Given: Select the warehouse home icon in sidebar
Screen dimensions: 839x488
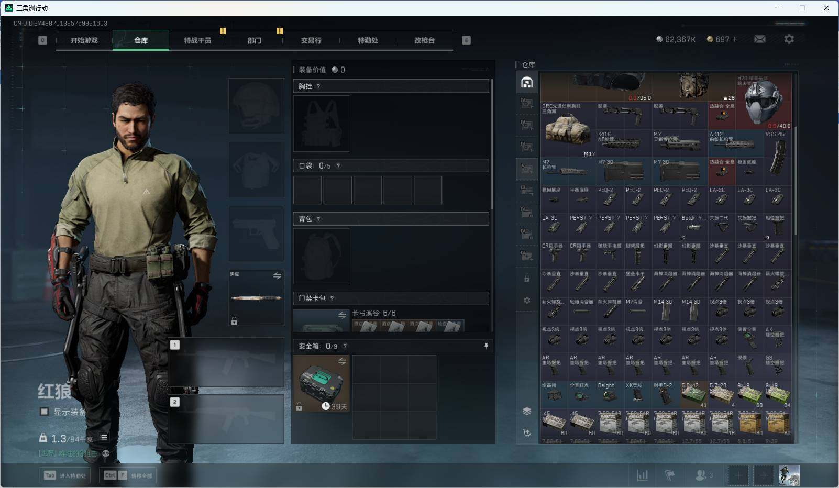Looking at the screenshot, I should [527, 82].
